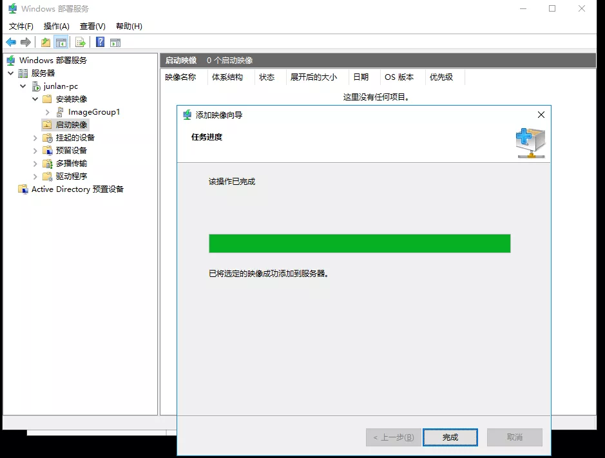
Task: Sort by 映像名称 column header
Action: tap(180, 77)
